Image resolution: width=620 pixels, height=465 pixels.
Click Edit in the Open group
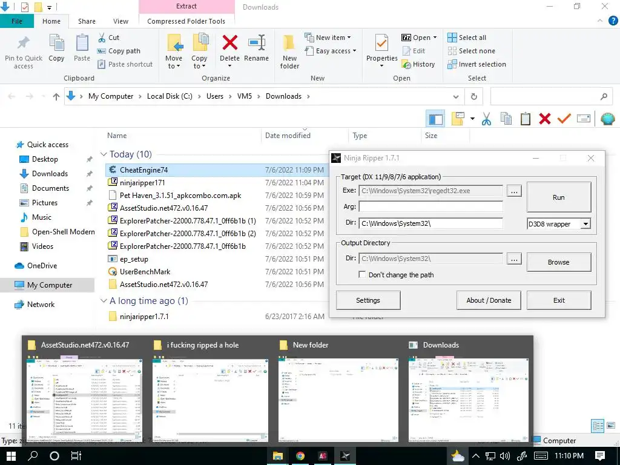click(x=414, y=51)
